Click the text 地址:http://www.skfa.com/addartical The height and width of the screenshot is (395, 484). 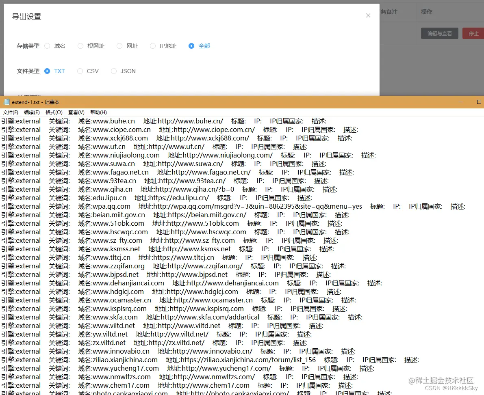[202, 317]
